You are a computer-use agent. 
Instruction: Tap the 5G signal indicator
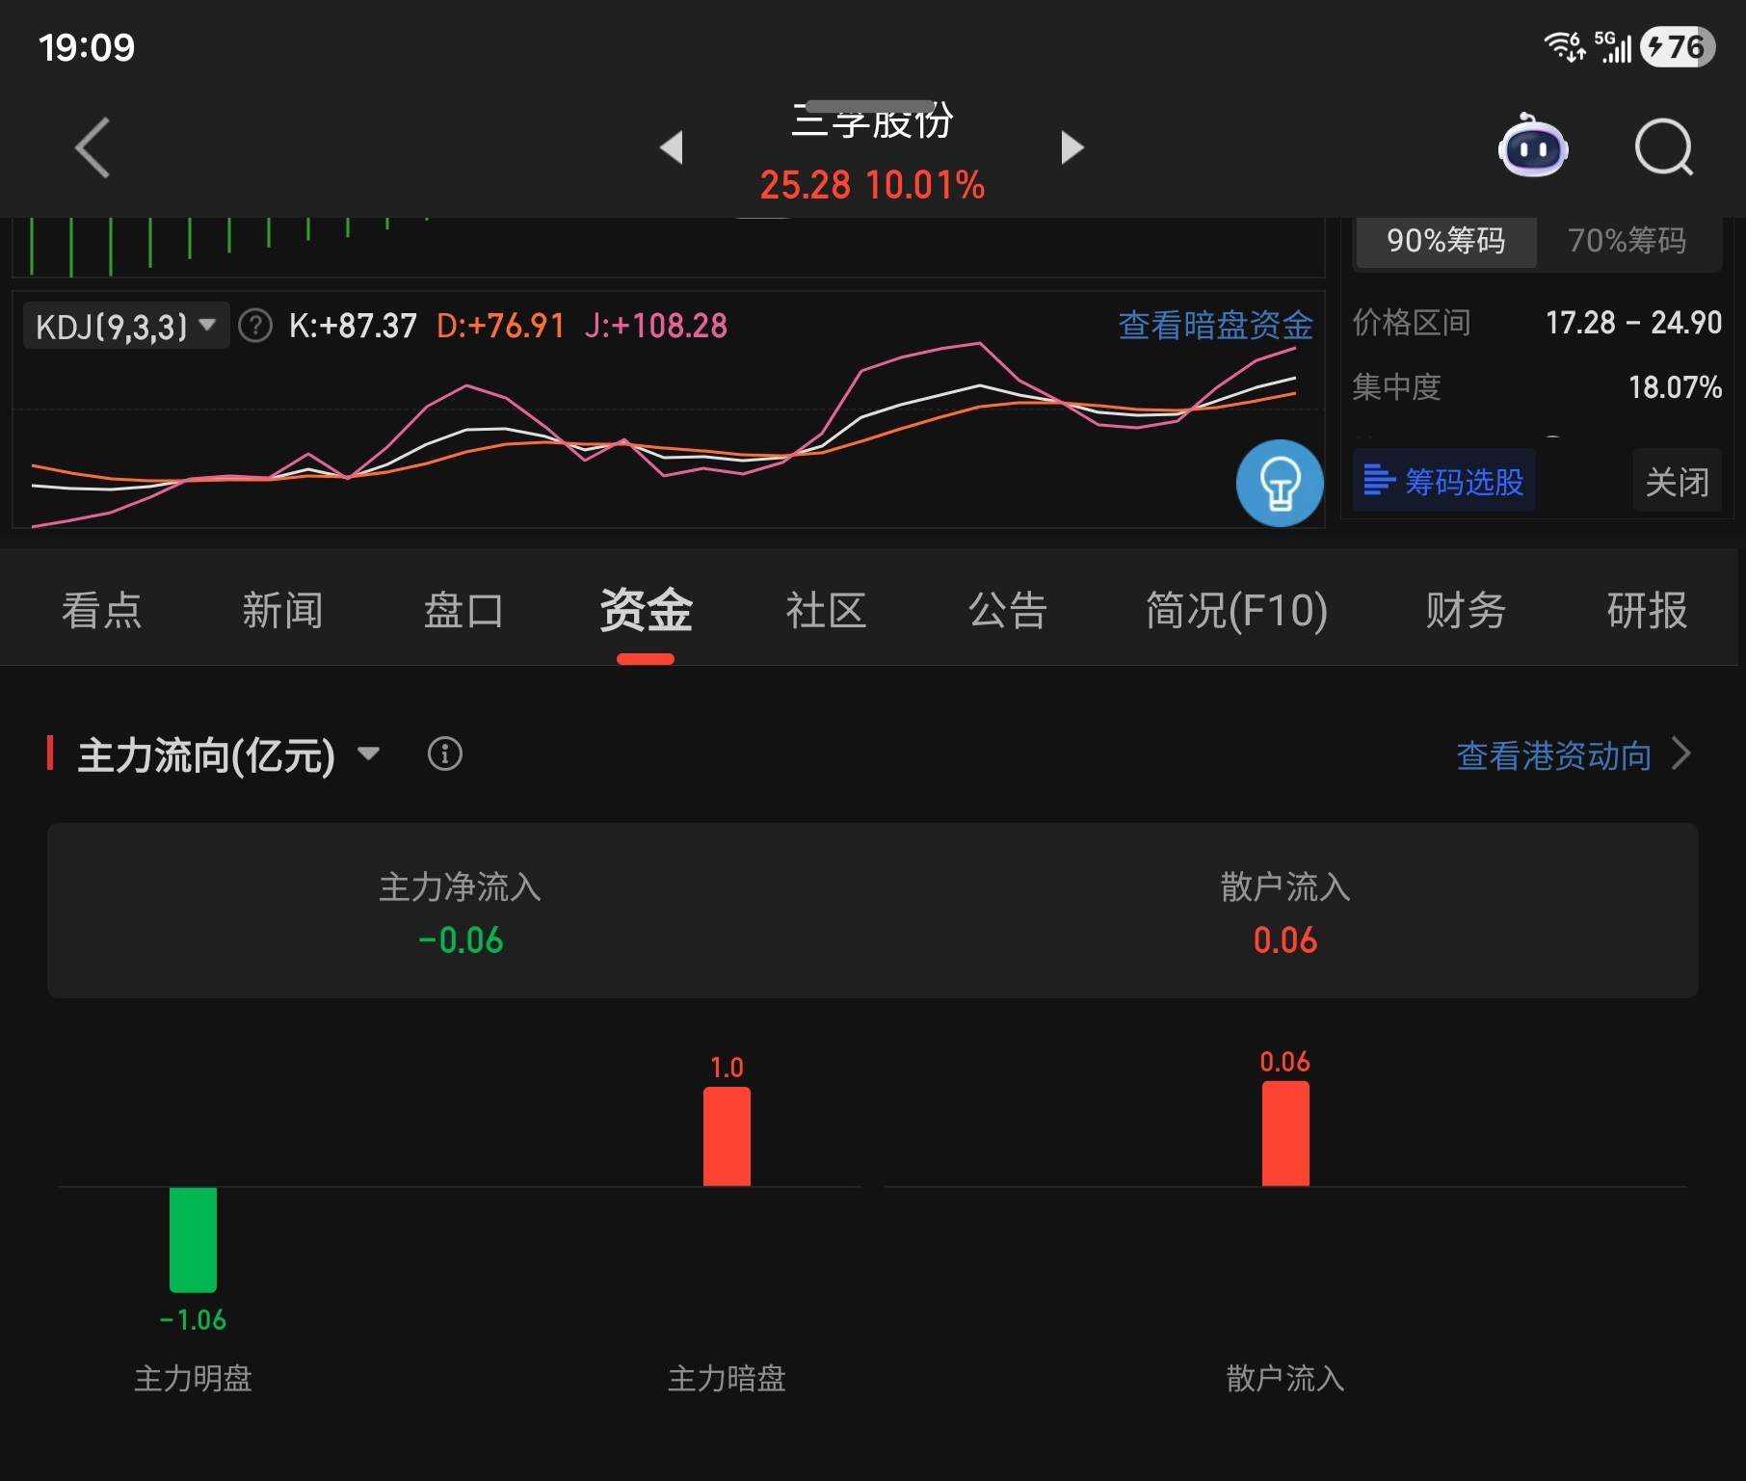click(1613, 46)
